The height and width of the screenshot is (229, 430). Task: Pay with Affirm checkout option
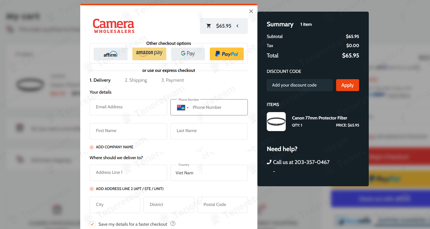110,54
